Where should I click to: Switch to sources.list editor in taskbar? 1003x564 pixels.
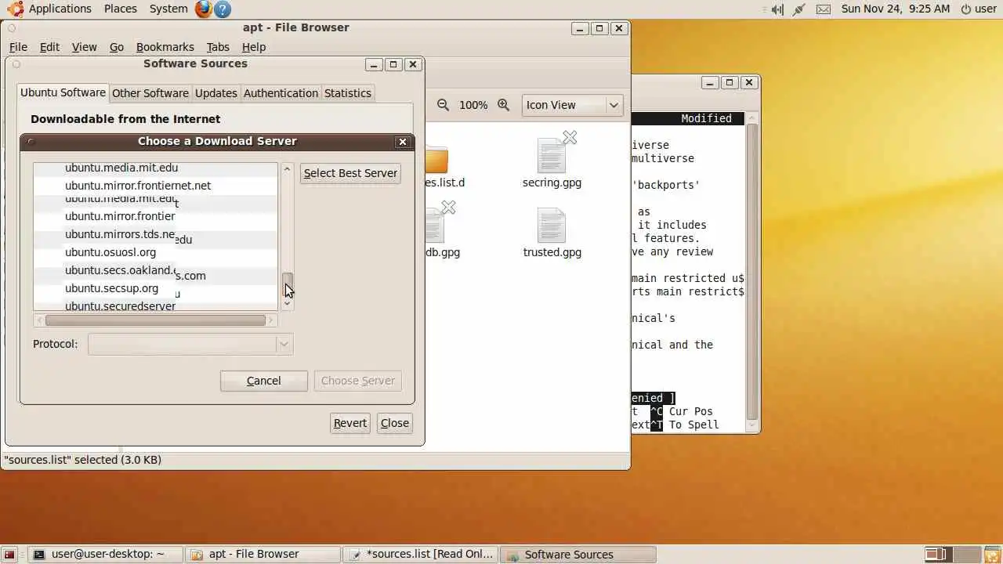tap(421, 555)
